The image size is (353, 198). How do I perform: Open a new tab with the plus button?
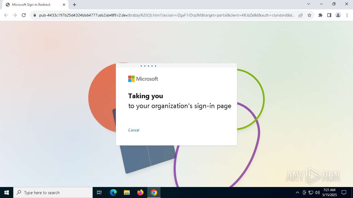(74, 5)
